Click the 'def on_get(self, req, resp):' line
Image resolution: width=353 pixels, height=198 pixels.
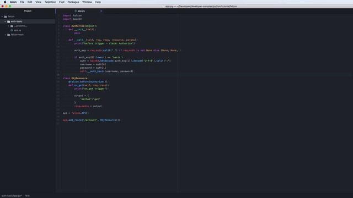89,85
